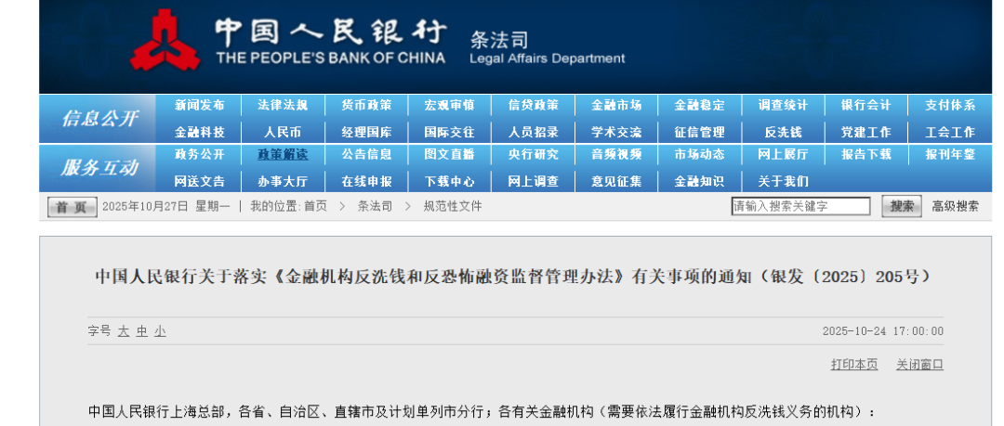The width and height of the screenshot is (1004, 426).
Task: Click the 首页 home button
Action: click(73, 207)
